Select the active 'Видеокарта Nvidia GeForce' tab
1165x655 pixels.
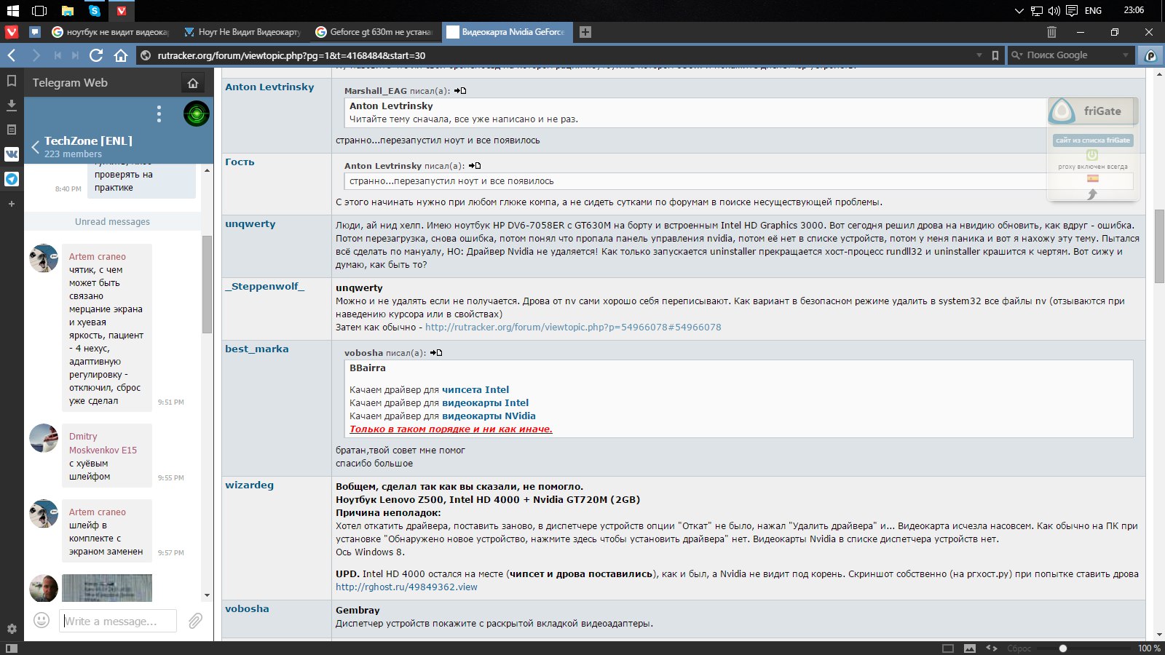coord(506,32)
